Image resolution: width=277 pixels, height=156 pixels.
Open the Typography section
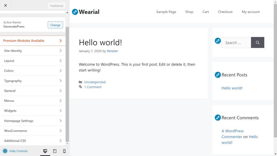pos(33,81)
